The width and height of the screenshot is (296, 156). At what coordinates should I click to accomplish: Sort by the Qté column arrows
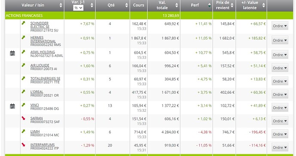click(x=126, y=5)
